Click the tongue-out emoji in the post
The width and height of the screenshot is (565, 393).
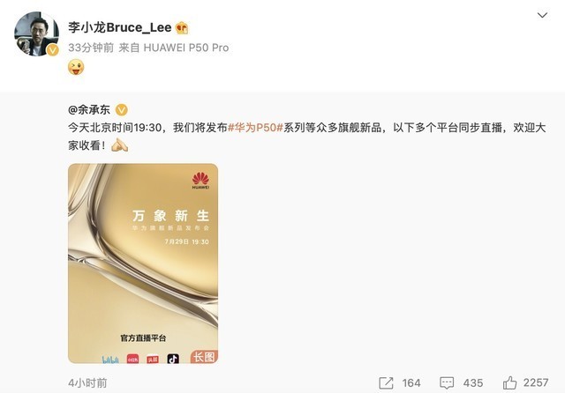tap(76, 67)
